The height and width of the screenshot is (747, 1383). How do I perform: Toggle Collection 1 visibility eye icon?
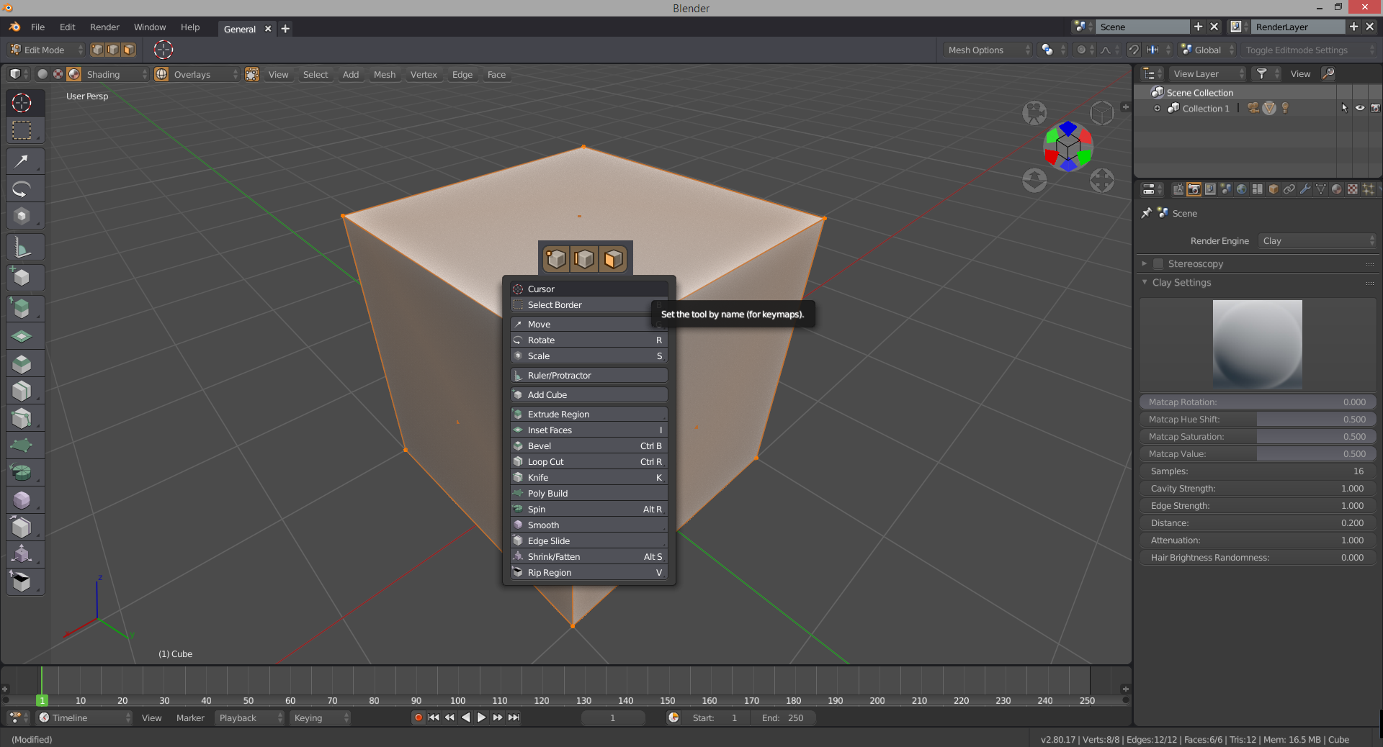[x=1360, y=108]
